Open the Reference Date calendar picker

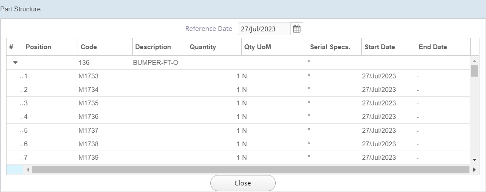pyautogui.click(x=297, y=29)
